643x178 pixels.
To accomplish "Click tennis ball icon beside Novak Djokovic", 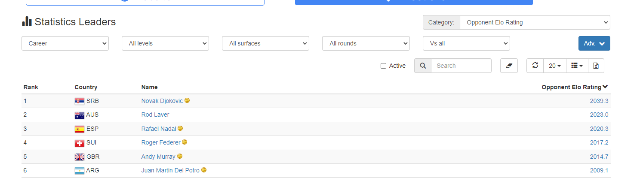I will coord(187,100).
